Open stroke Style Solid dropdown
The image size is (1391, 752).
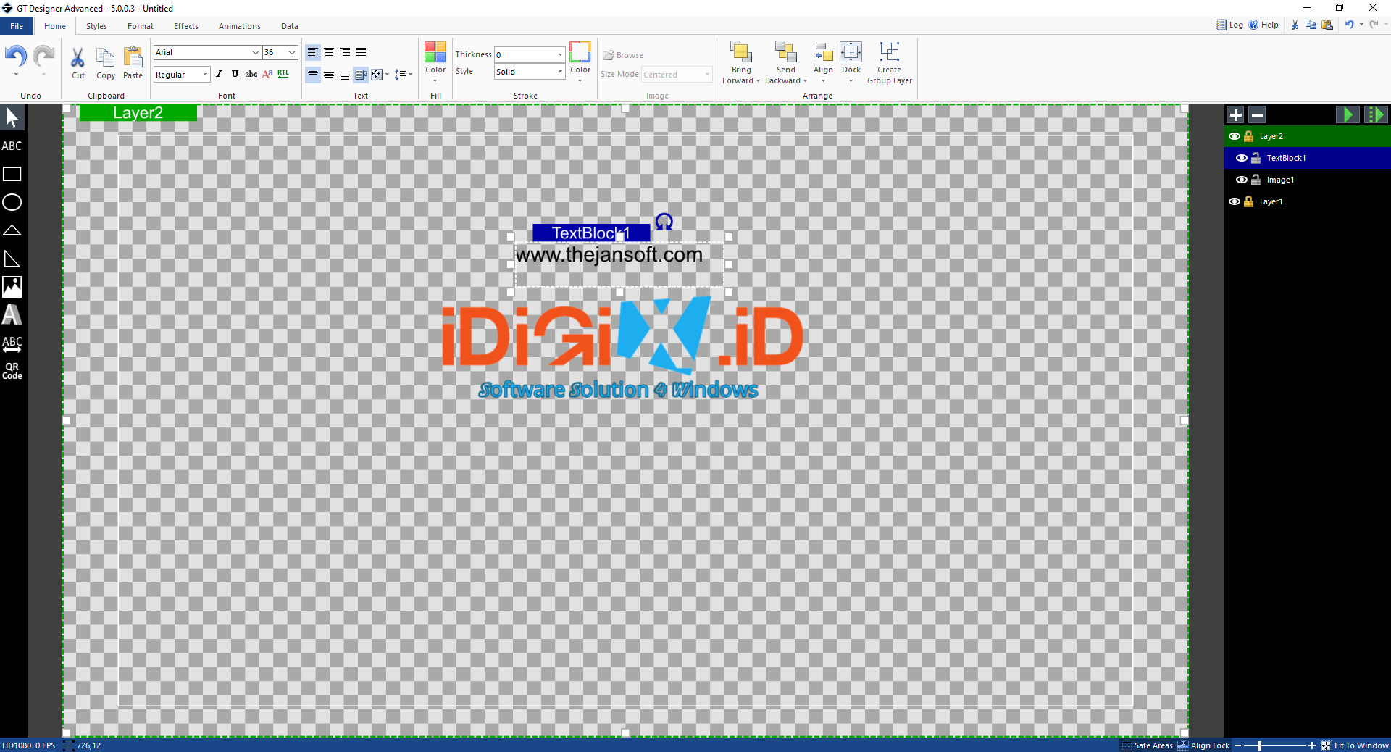click(560, 72)
